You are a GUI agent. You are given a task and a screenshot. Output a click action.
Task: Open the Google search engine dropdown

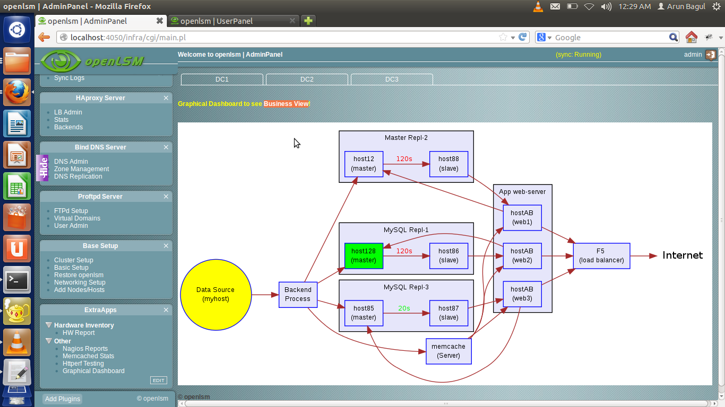pos(545,37)
